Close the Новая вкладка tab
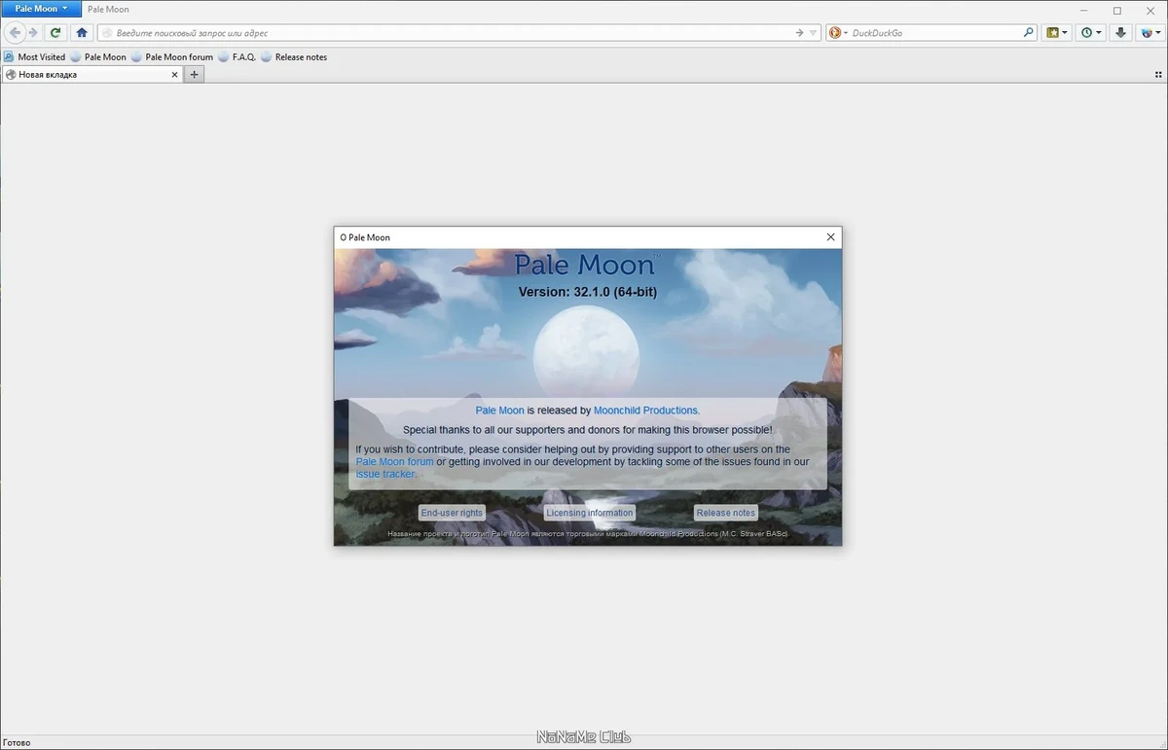Screen dimensions: 1168x750 [x=175, y=75]
